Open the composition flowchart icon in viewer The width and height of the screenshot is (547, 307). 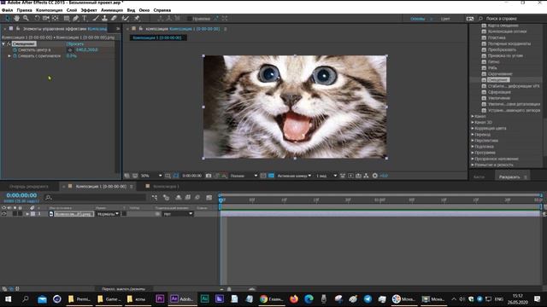[x=366, y=176]
